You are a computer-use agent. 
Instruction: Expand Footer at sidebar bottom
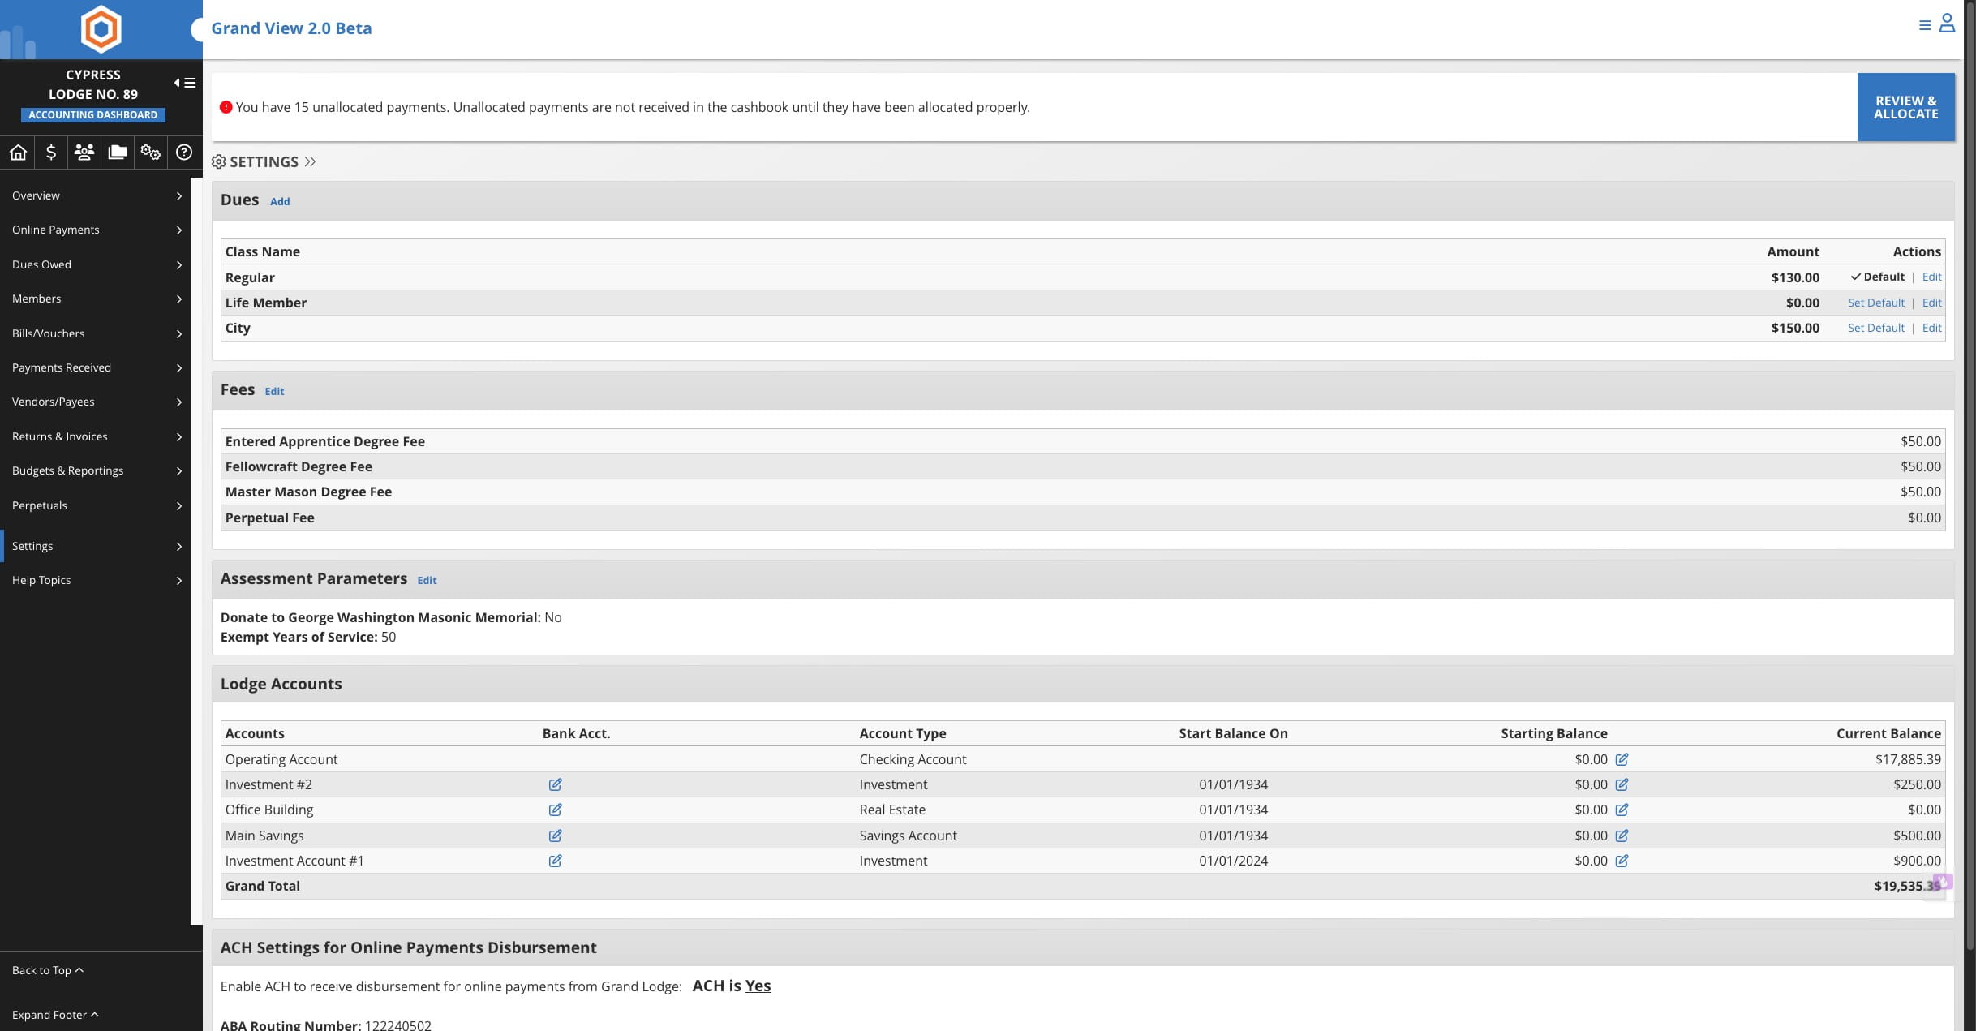point(55,1015)
